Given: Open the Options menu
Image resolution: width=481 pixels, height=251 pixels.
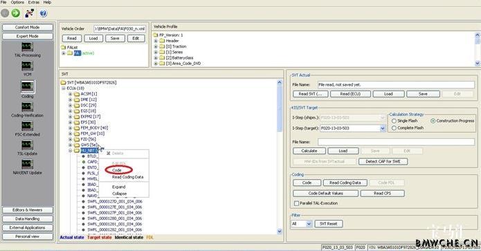Looking at the screenshot, I should pyautogui.click(x=17, y=2).
